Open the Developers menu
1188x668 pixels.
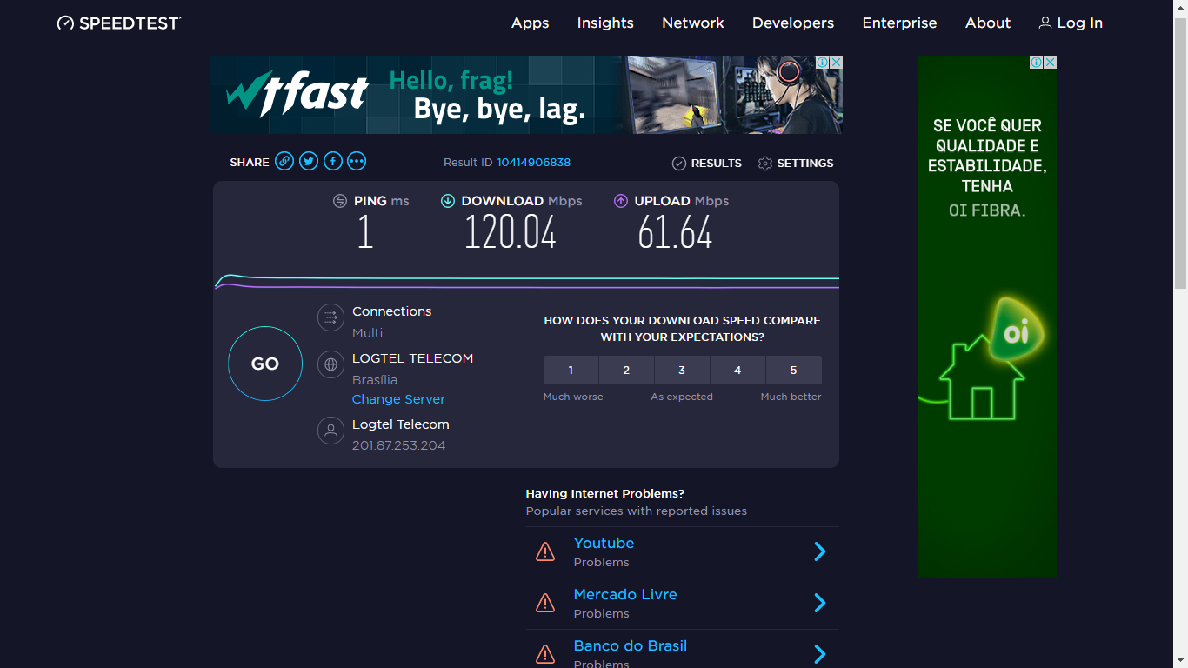[793, 23]
